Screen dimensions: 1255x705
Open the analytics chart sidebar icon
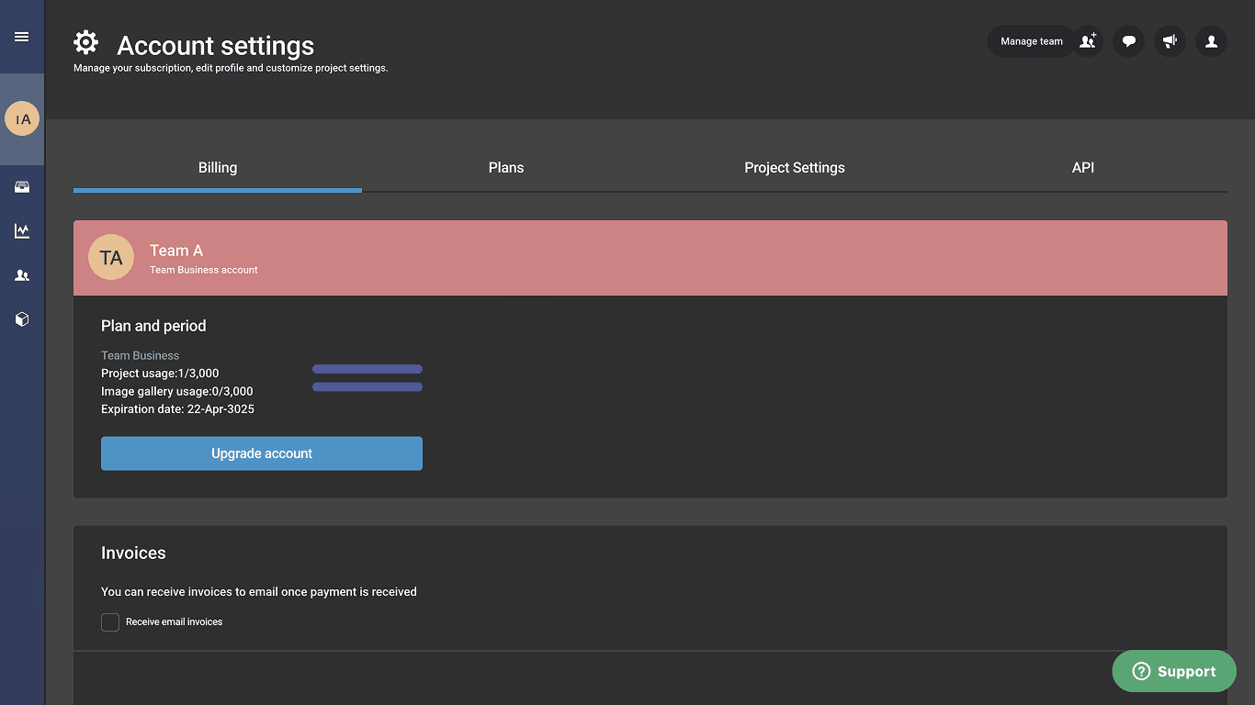(22, 231)
